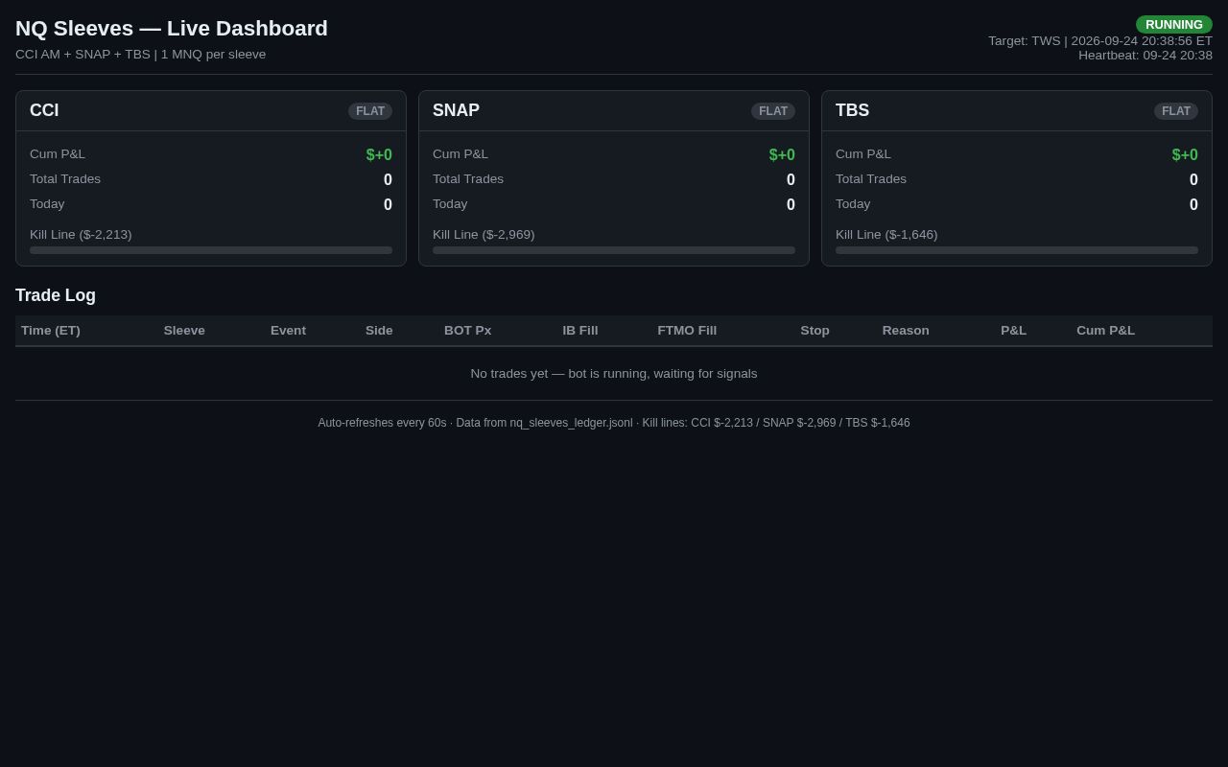Click the Total Trades value on TBS card
Image resolution: width=1228 pixels, height=767 pixels.
(x=1193, y=180)
